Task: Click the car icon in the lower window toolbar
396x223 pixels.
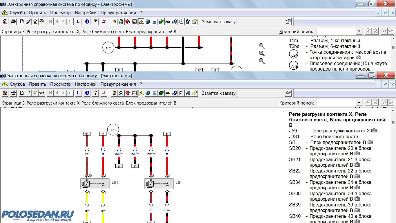Action: [x=42, y=93]
